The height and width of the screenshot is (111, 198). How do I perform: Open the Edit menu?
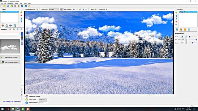[x=5, y=3]
